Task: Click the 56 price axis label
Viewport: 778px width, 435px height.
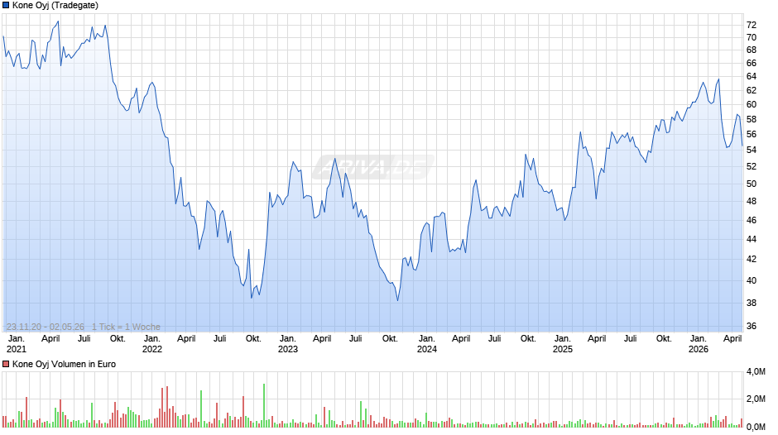Action: pos(752,135)
